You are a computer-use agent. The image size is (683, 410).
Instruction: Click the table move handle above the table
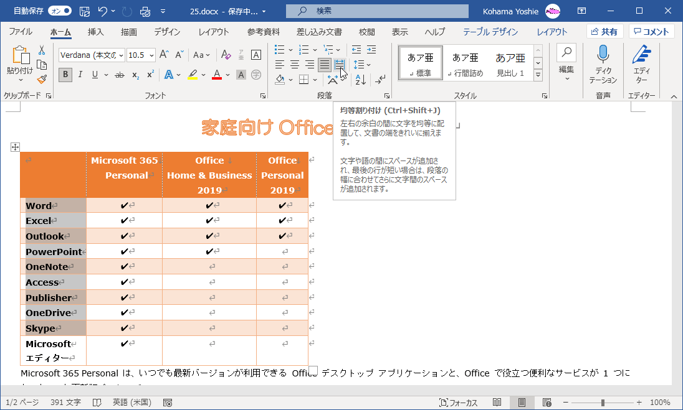(x=15, y=147)
